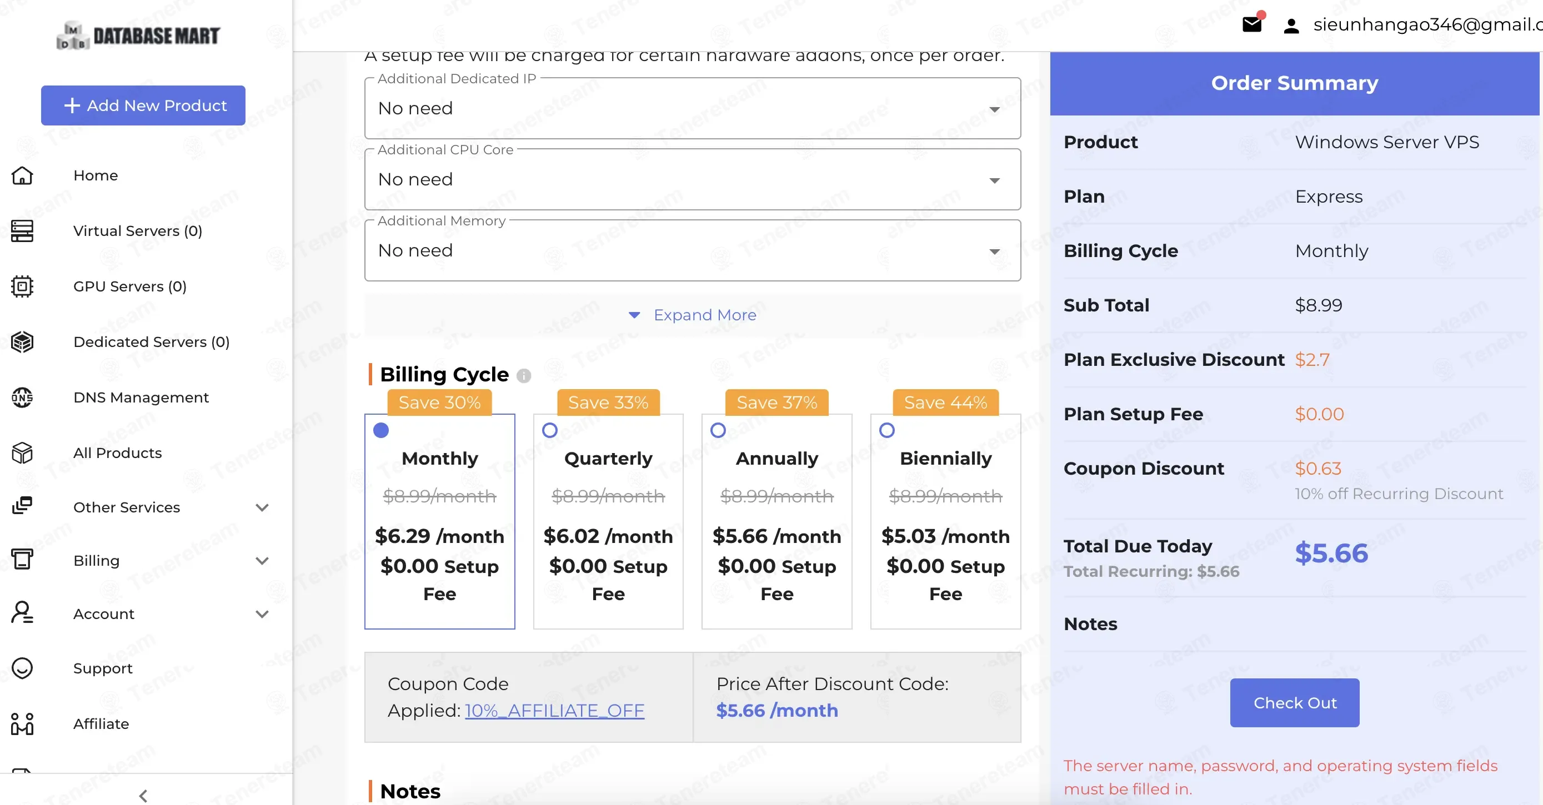Expand the Account submenu chevron
Viewport: 1543px width, 805px height.
point(262,614)
